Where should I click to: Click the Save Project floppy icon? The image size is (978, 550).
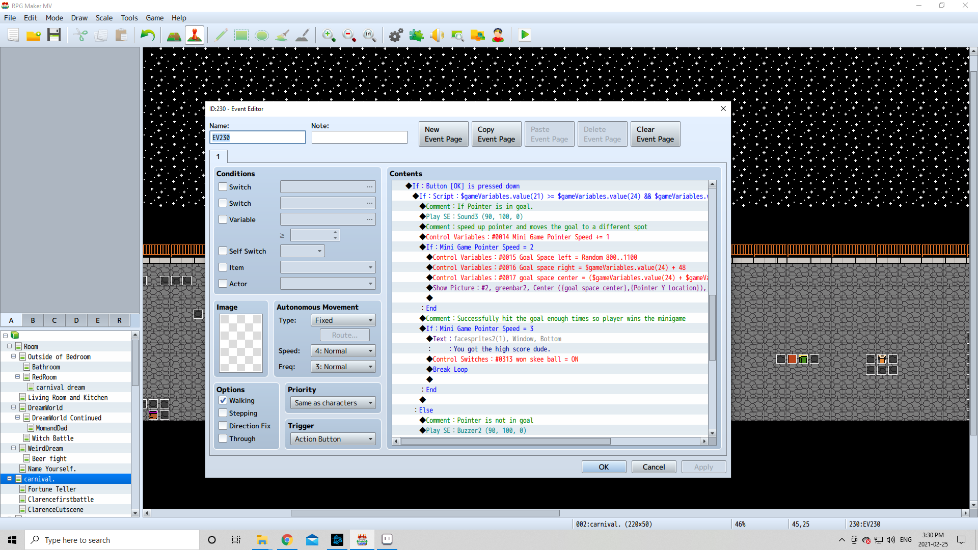54,35
